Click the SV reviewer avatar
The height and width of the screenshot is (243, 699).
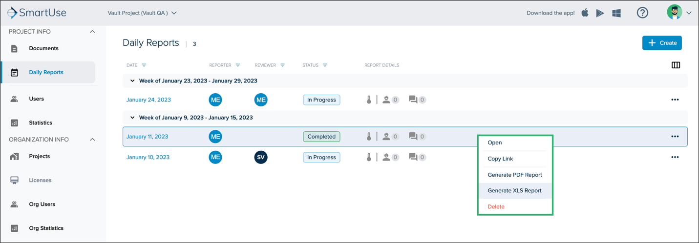(x=261, y=157)
